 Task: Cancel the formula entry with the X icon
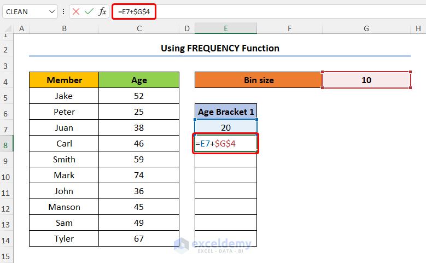pos(76,11)
